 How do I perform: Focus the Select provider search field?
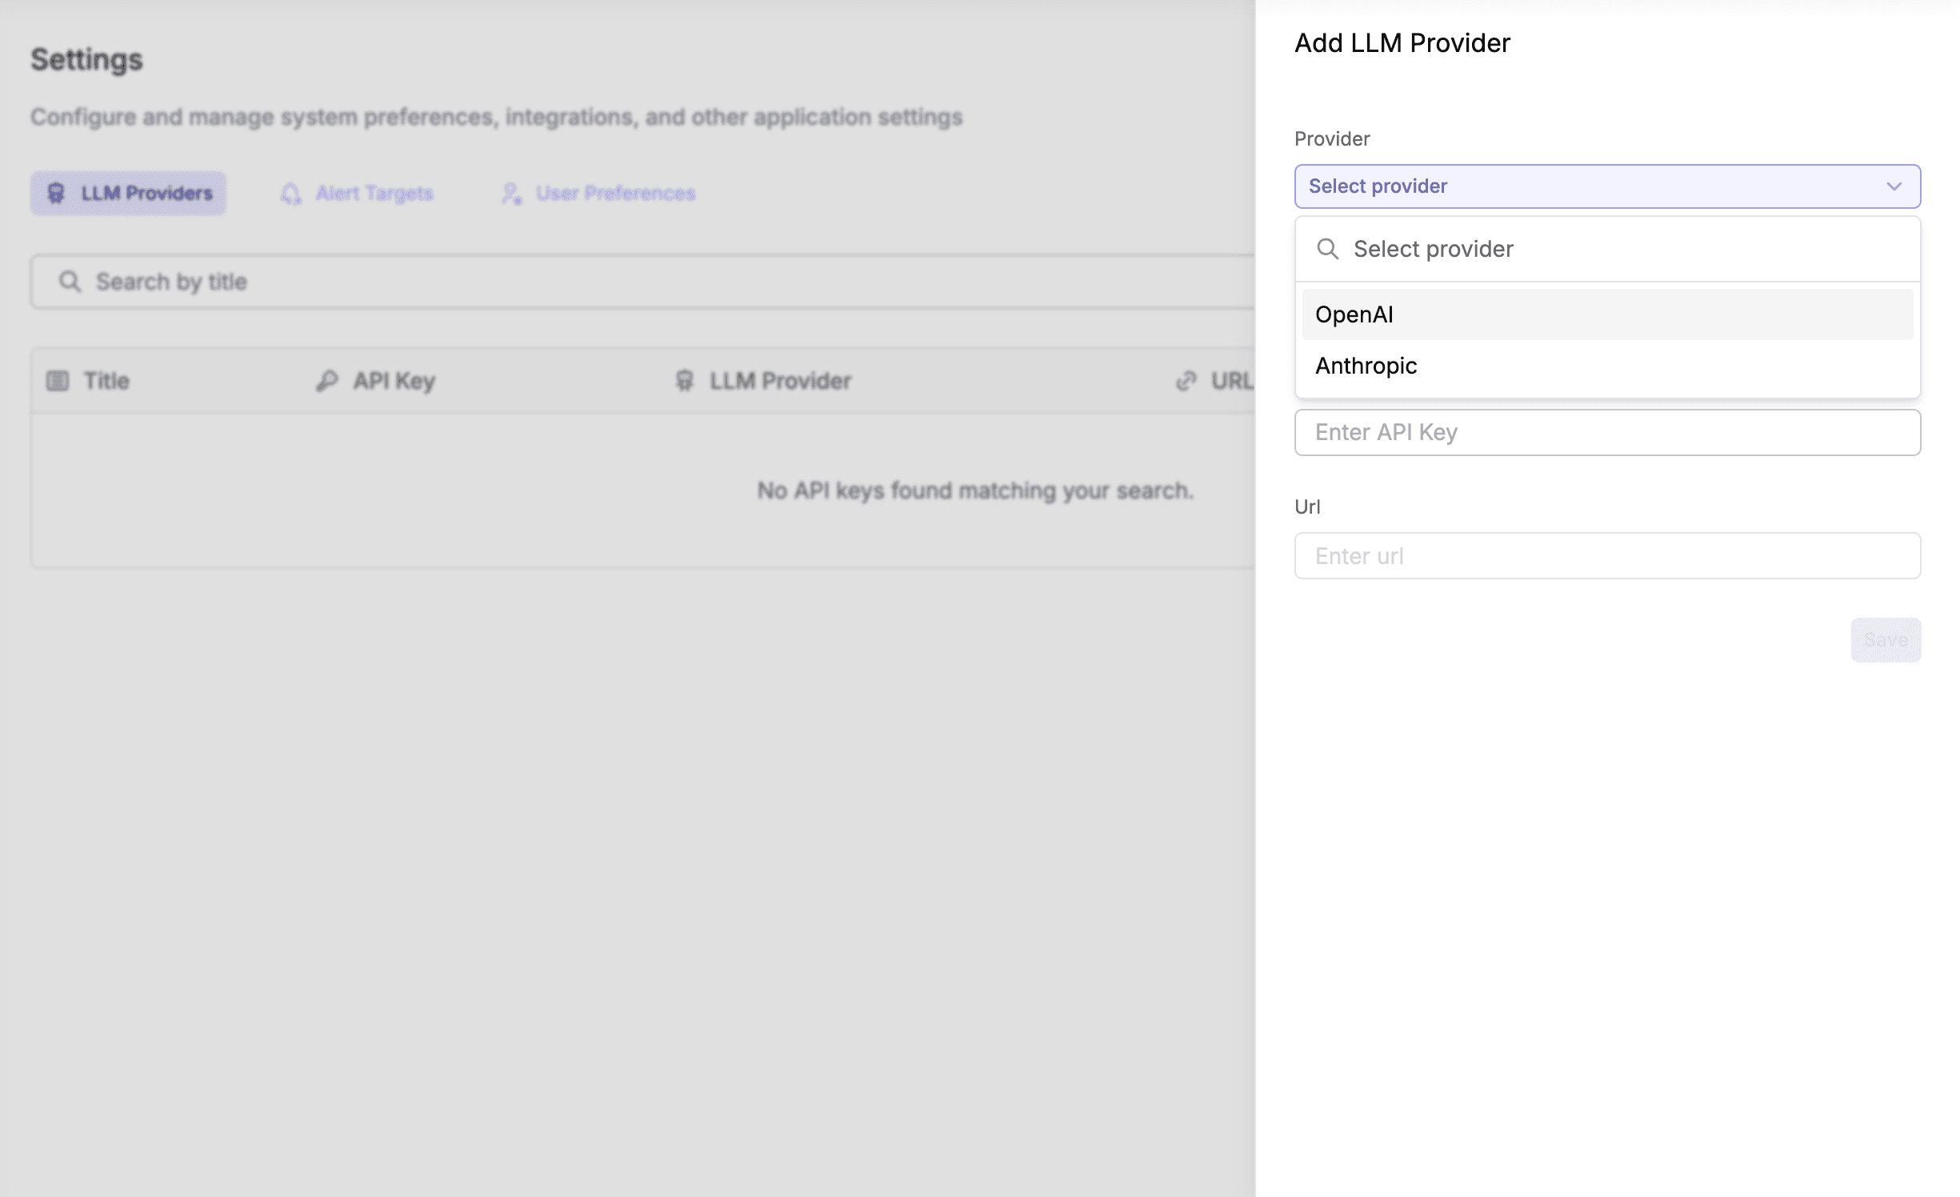[x=1624, y=249]
